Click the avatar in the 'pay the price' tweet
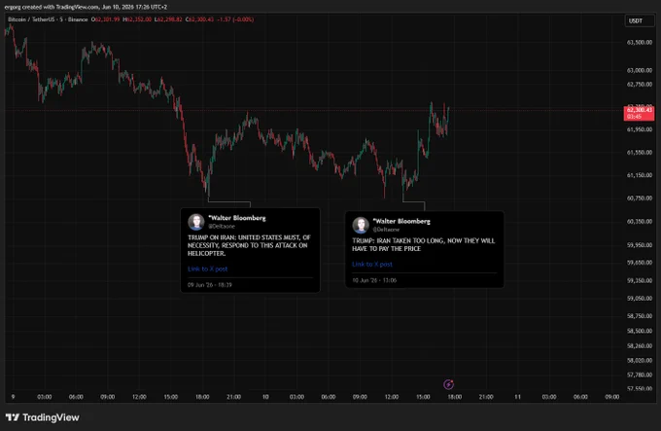The image size is (661, 431). [361, 225]
